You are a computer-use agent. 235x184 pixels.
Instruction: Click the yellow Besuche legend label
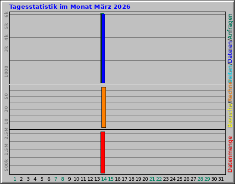tap(230, 115)
